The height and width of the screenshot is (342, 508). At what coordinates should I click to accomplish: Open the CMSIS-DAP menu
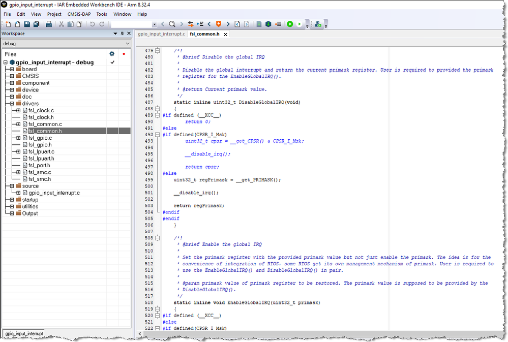click(79, 14)
